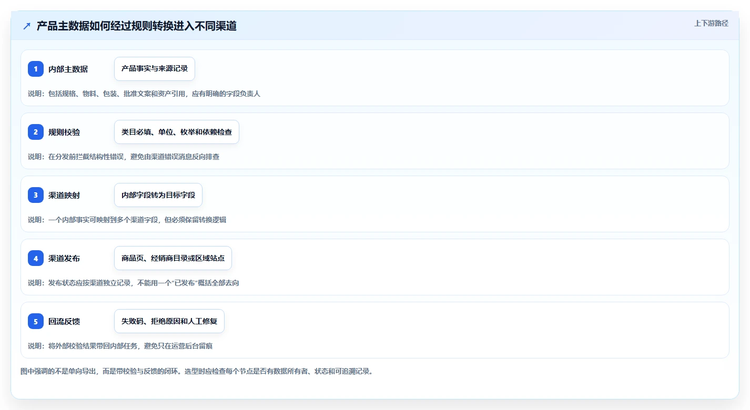Click the 内部字段转为目标字段 chip
Viewport: 750px width, 410px height.
[x=158, y=195]
